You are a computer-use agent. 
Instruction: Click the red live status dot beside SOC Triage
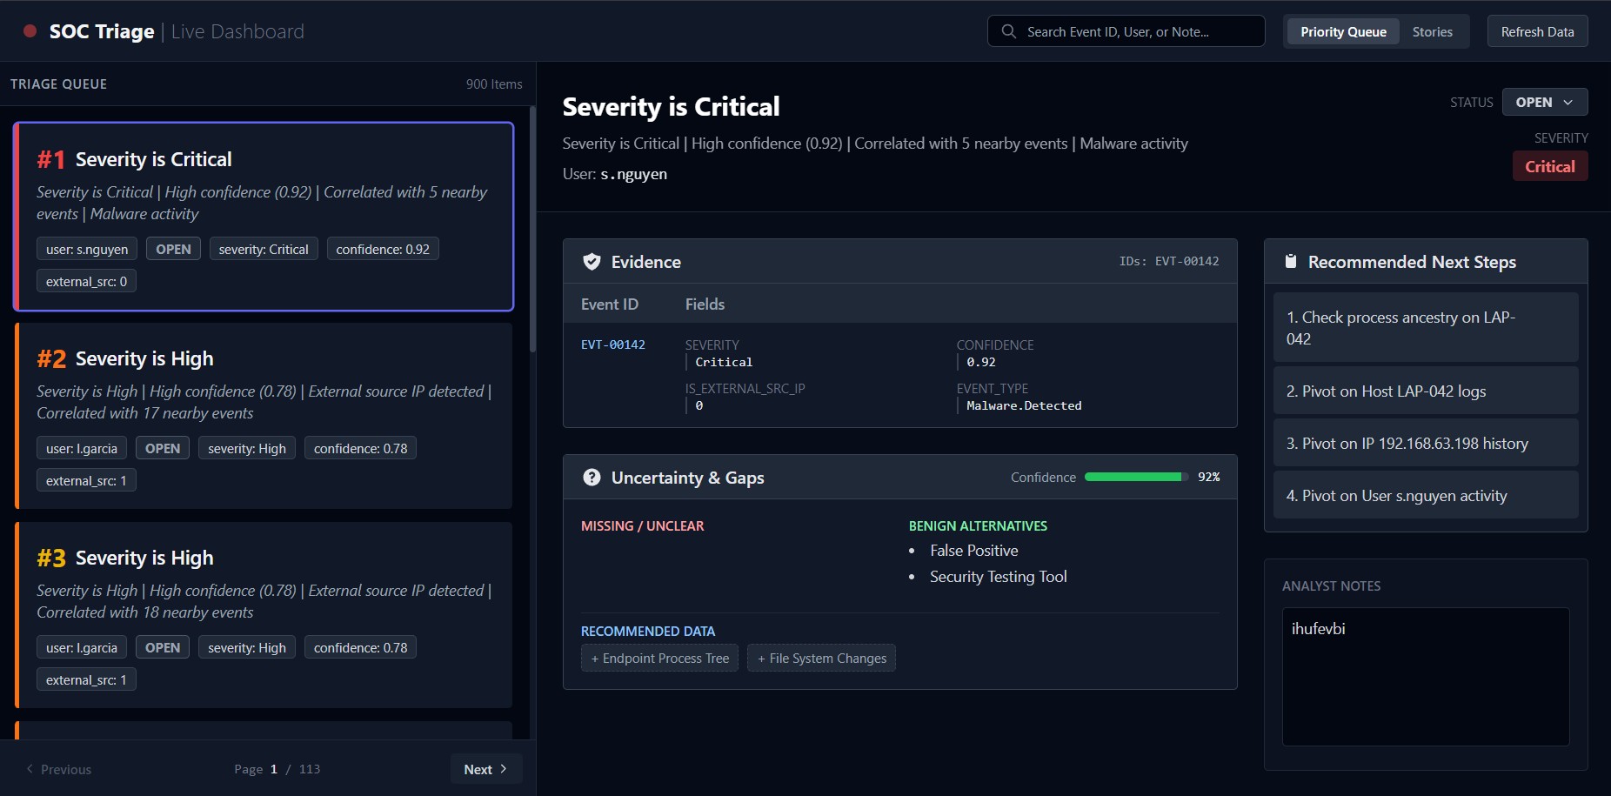coord(30,31)
